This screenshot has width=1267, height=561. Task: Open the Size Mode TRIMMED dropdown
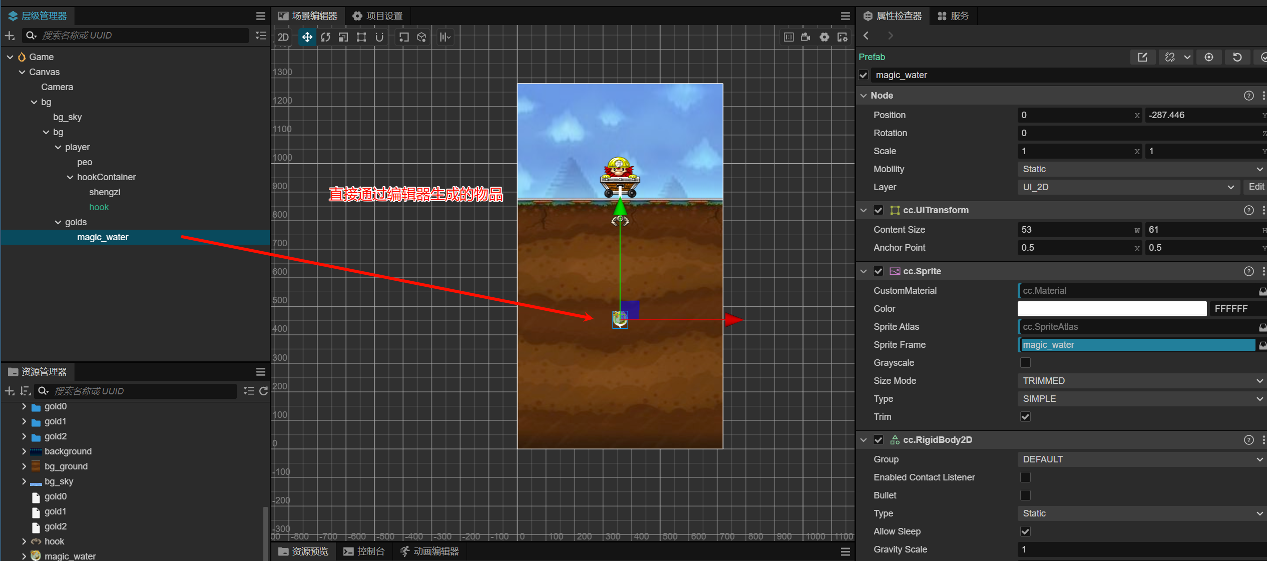(x=1141, y=381)
